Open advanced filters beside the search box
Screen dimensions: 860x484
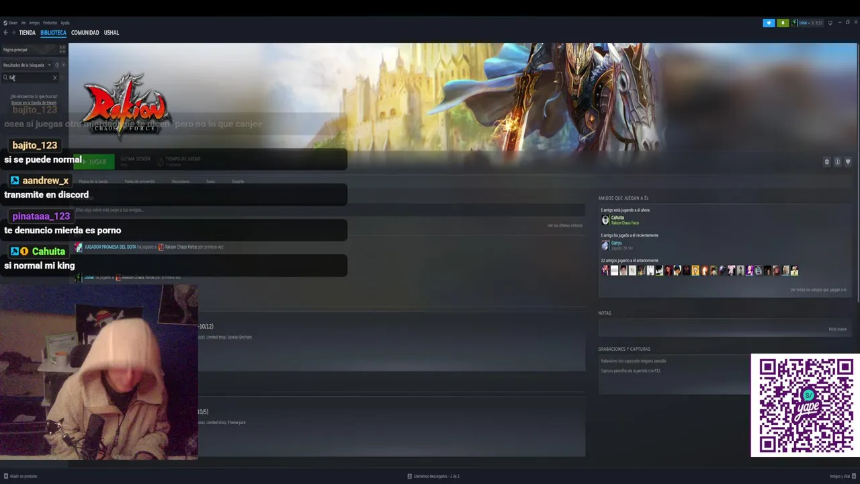[64, 78]
